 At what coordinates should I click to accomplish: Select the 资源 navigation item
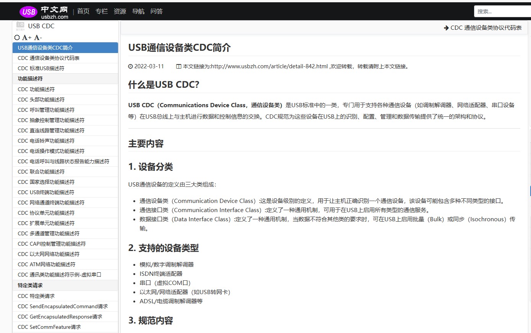[x=120, y=11]
